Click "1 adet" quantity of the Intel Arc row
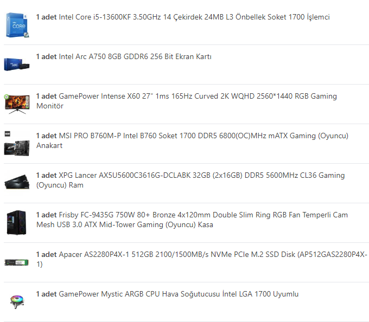The image size is (369, 322). point(46,56)
